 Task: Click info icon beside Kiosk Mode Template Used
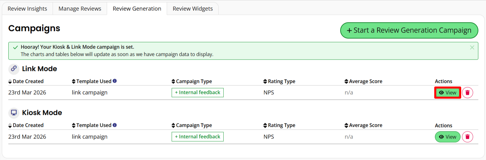[x=115, y=125]
